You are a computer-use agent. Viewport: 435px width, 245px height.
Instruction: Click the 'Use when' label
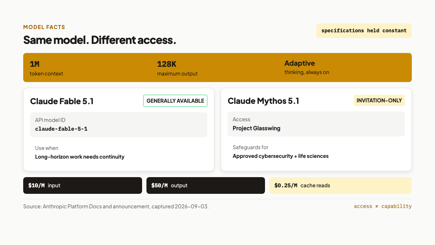[x=47, y=148]
